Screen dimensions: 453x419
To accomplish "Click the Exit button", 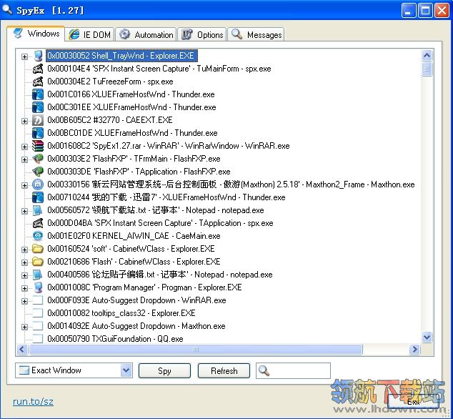I will click(413, 401).
